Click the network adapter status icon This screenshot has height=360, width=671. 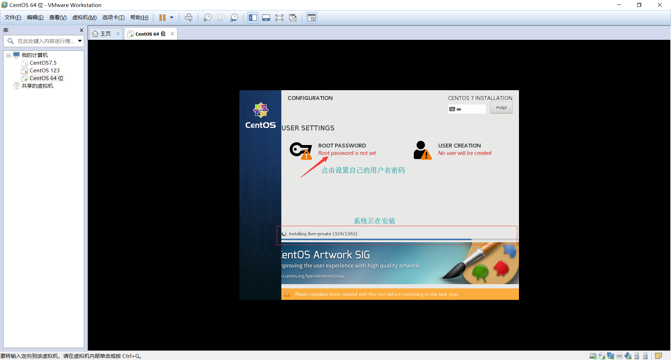[x=611, y=356]
